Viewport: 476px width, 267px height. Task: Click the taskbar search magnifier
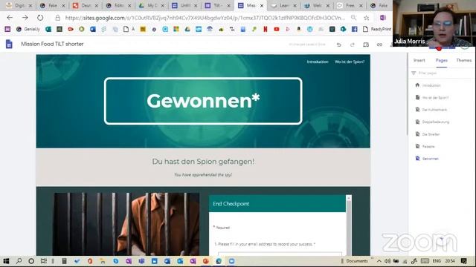pyautogui.click(x=19, y=261)
